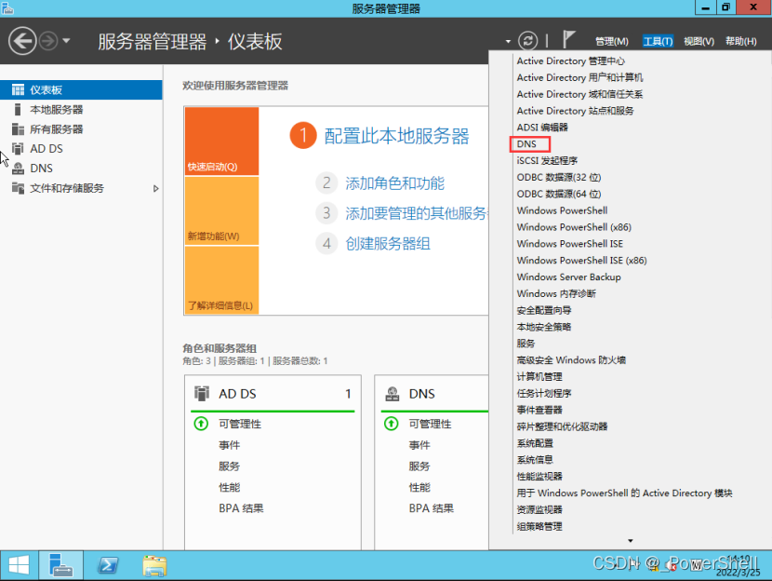Choose 任务计划程序 menu entry
This screenshot has height=581, width=772.
[544, 393]
